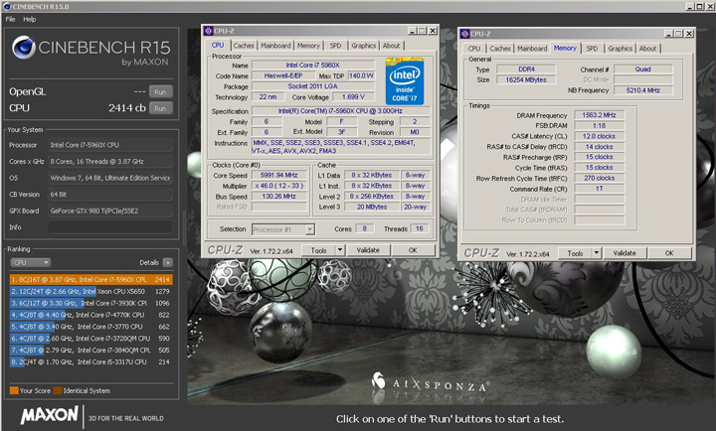716x431 pixels.
Task: Click the orange Your Score legend swatch
Action: (x=14, y=391)
